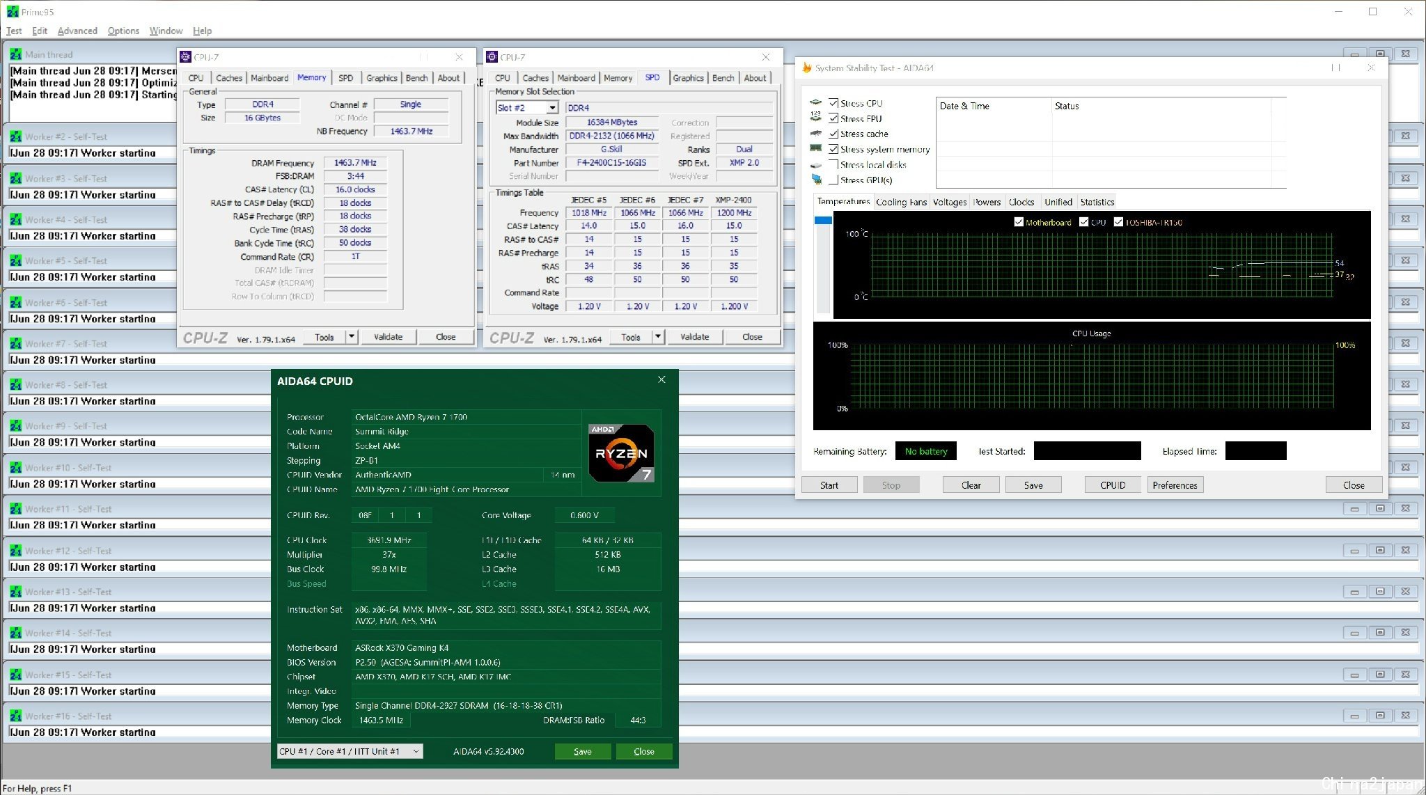Click the DRAM Frequency value 1463.7 MHz field
Screen dimensions: 1426x795
point(355,163)
